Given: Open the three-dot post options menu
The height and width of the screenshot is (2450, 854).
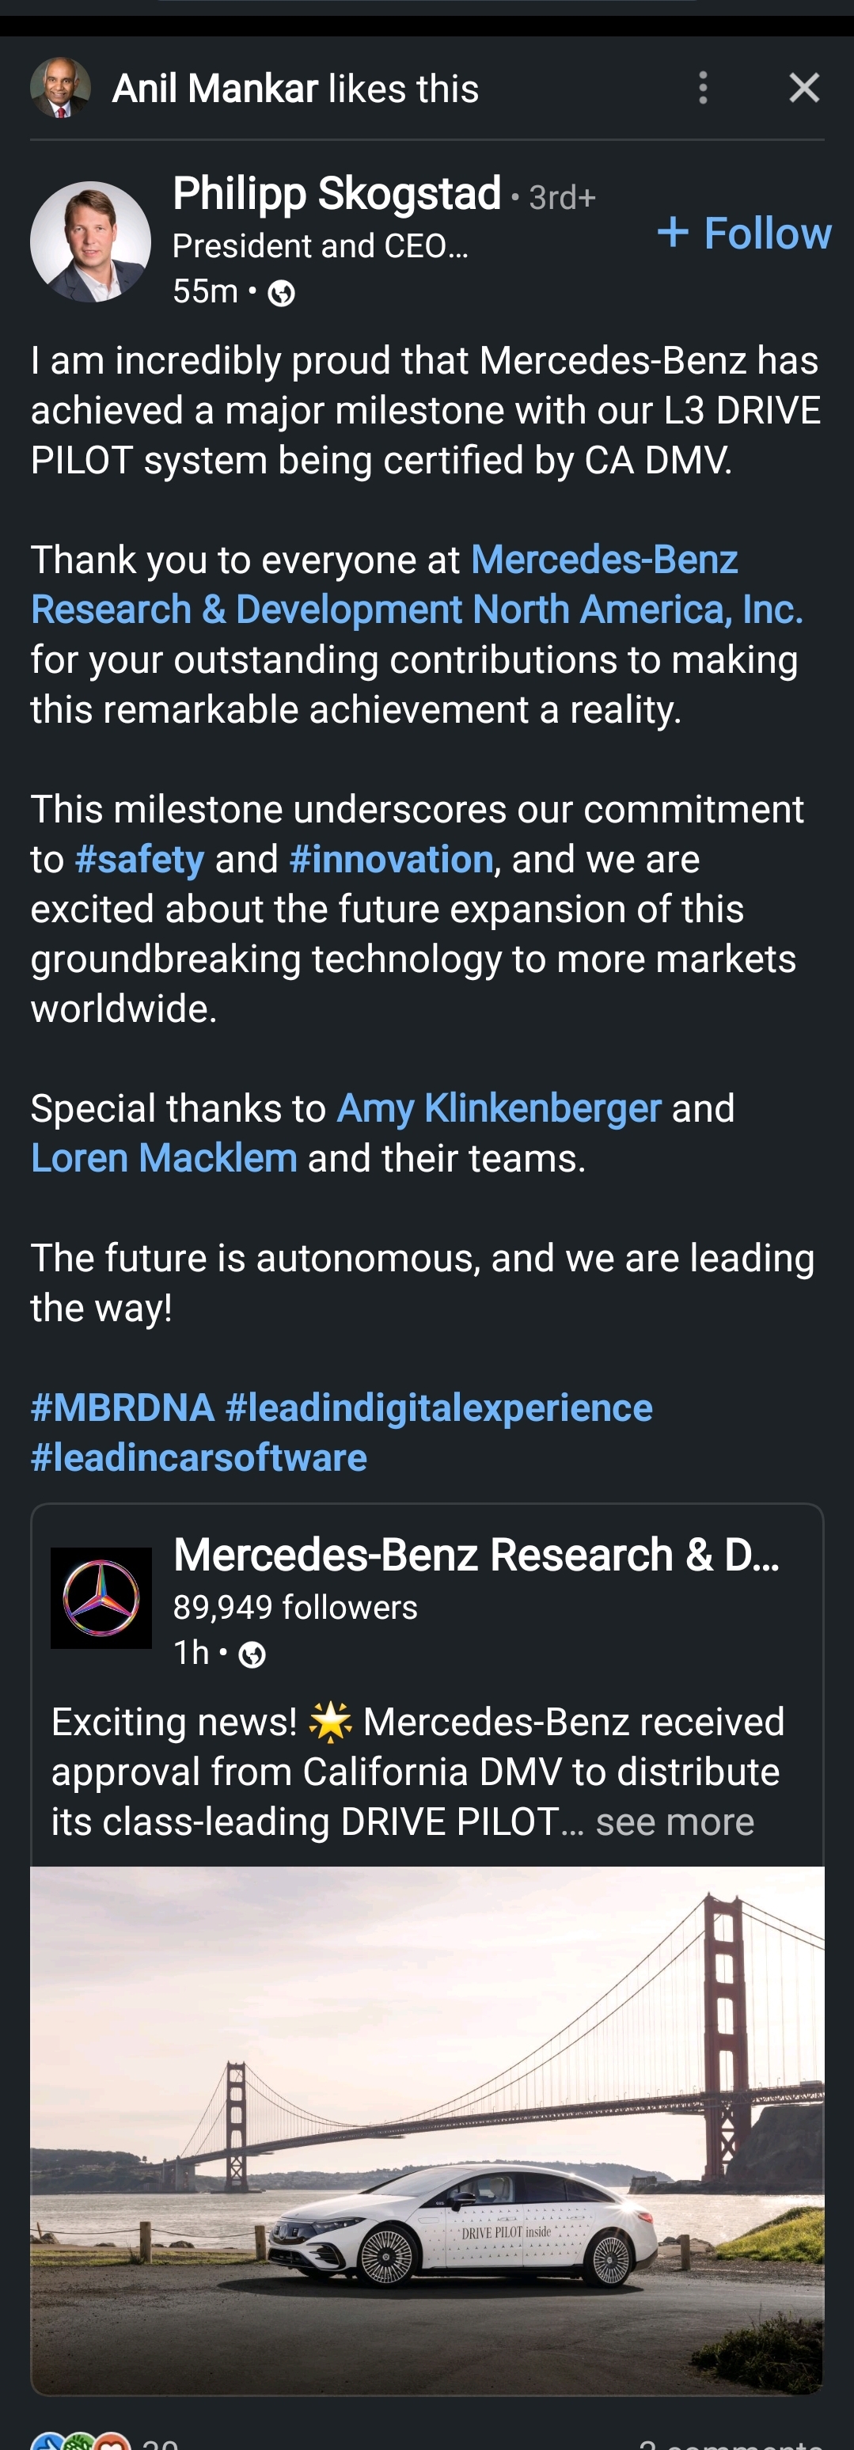Looking at the screenshot, I should click(x=703, y=88).
